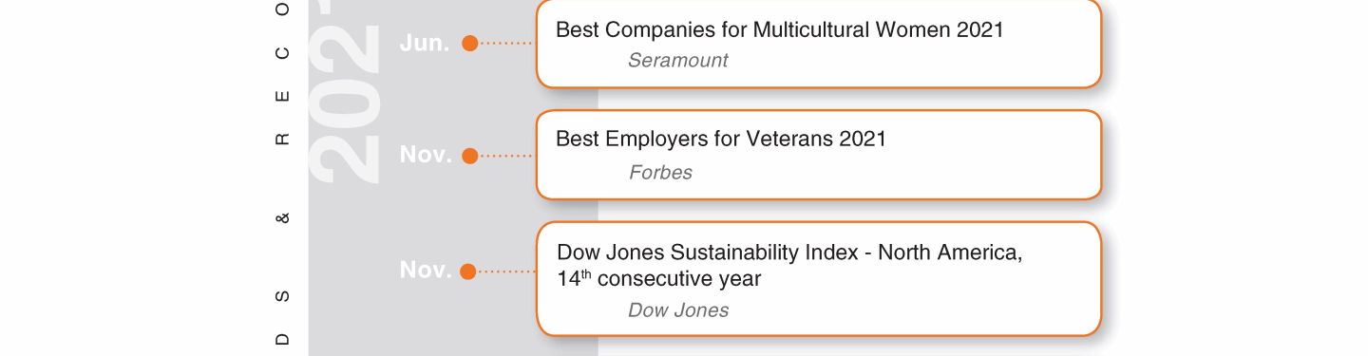The width and height of the screenshot is (1368, 356).
Task: Click the ampersand in the vertical sidebar heading
Action: coord(282,219)
